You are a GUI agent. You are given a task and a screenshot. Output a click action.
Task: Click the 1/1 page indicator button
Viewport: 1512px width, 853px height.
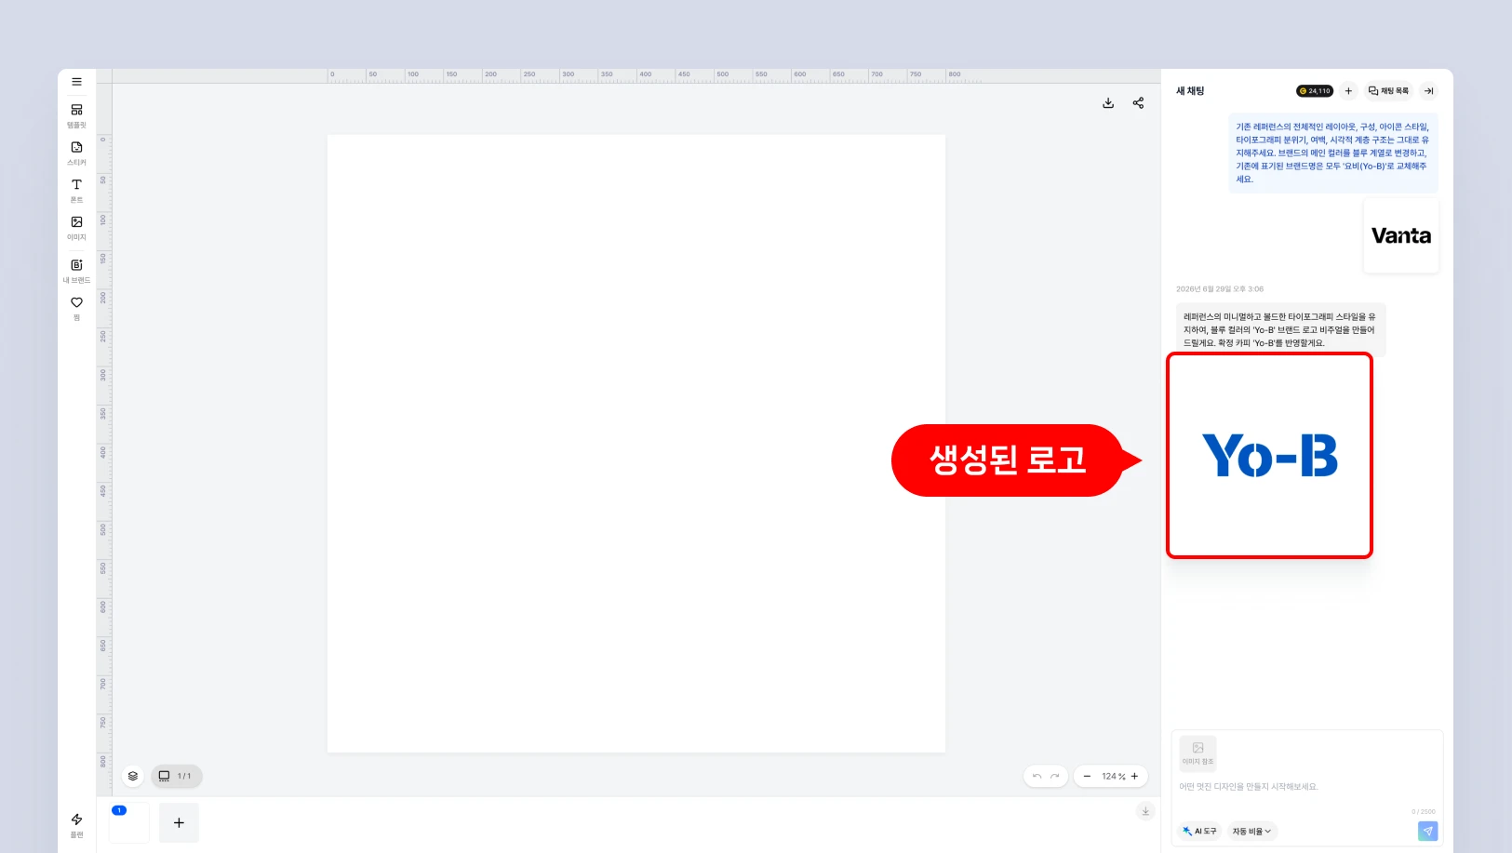[176, 776]
